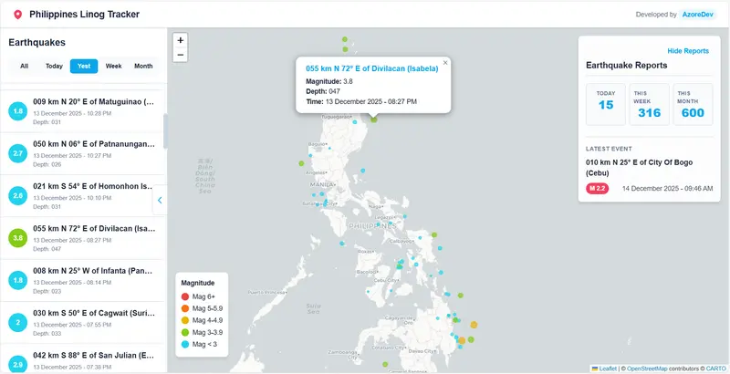Open the AzoreDev developer link
The width and height of the screenshot is (730, 374).
click(x=697, y=15)
